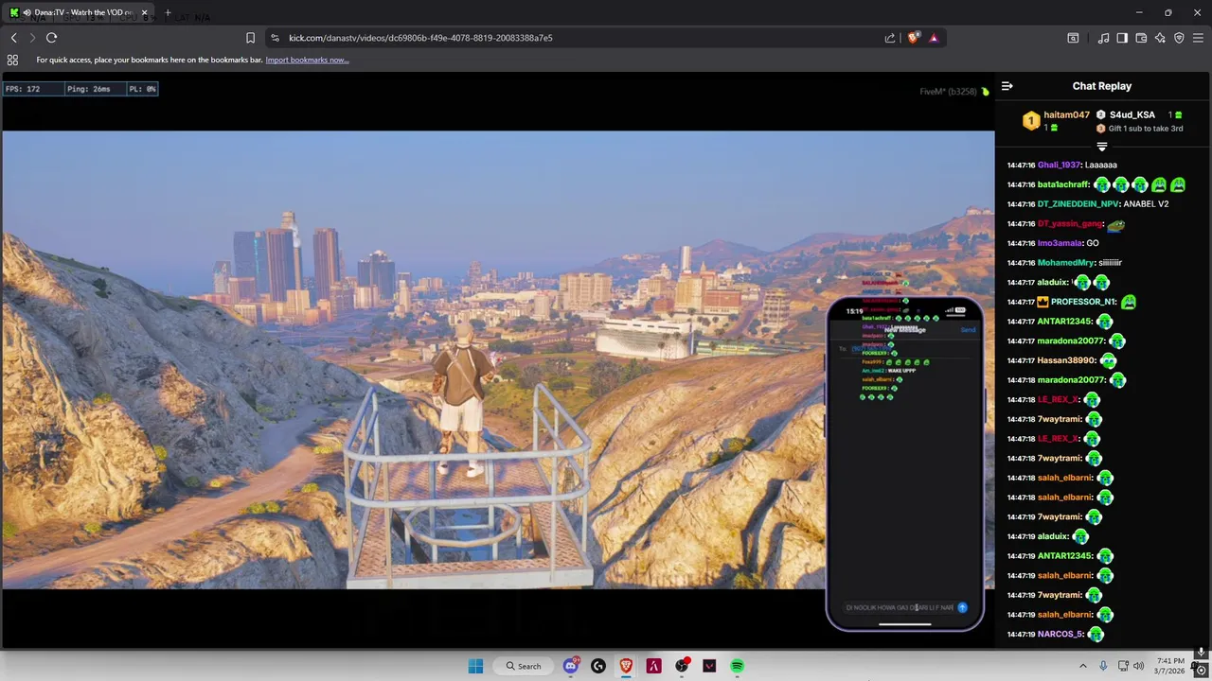Reload the current Kick page
Viewport: 1212px width, 681px height.
[x=51, y=38]
